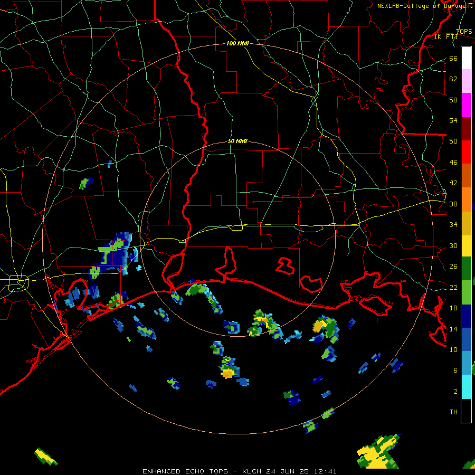Click the navy blue swatch near 18

pos(466,316)
